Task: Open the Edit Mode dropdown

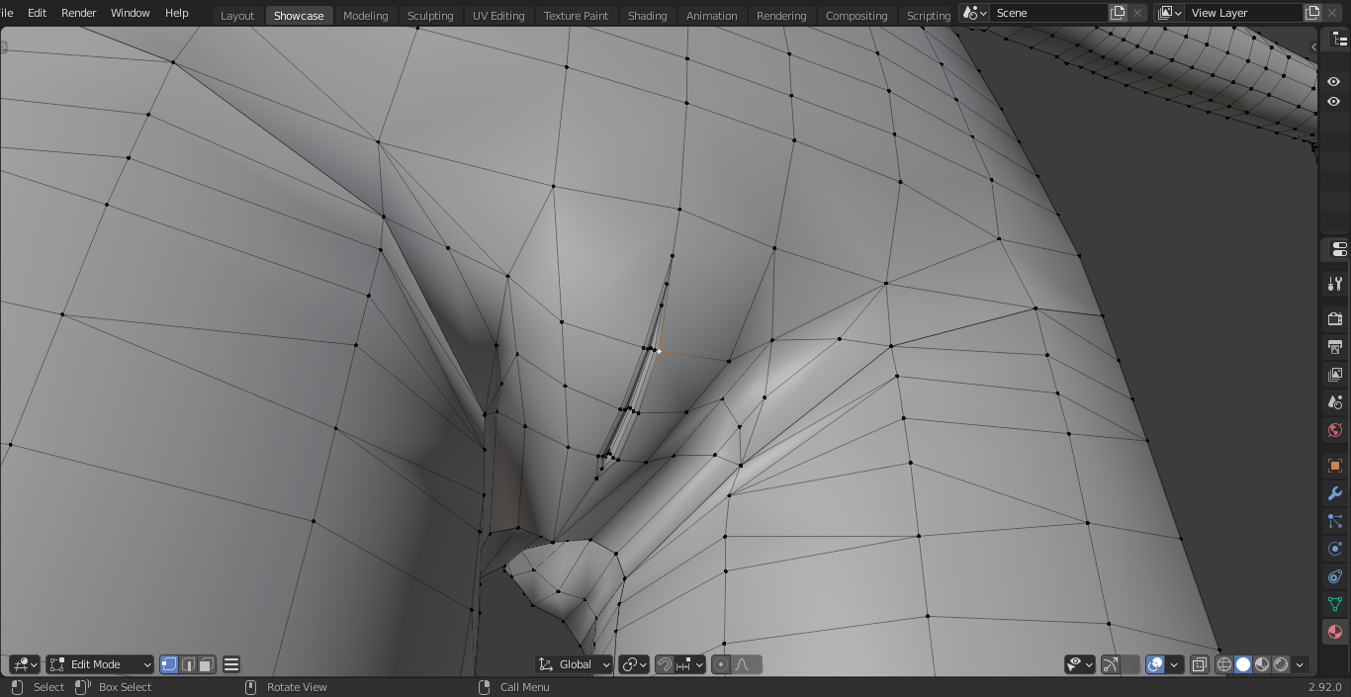Action: tap(100, 664)
